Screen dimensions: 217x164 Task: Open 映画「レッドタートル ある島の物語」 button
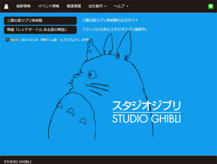pos(40,30)
